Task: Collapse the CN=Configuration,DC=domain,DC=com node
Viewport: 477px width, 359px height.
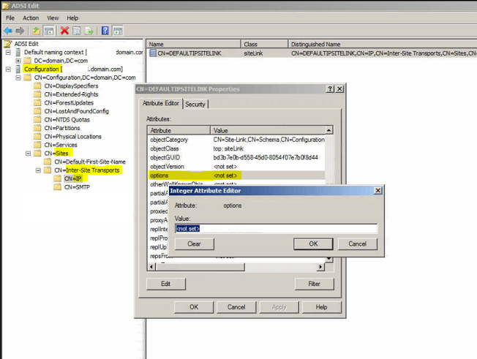Action: 18,78
